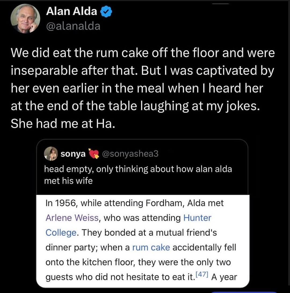The width and height of the screenshot is (290, 293).
Task: Follow the Arlene Weiss link
Action: [72, 218]
